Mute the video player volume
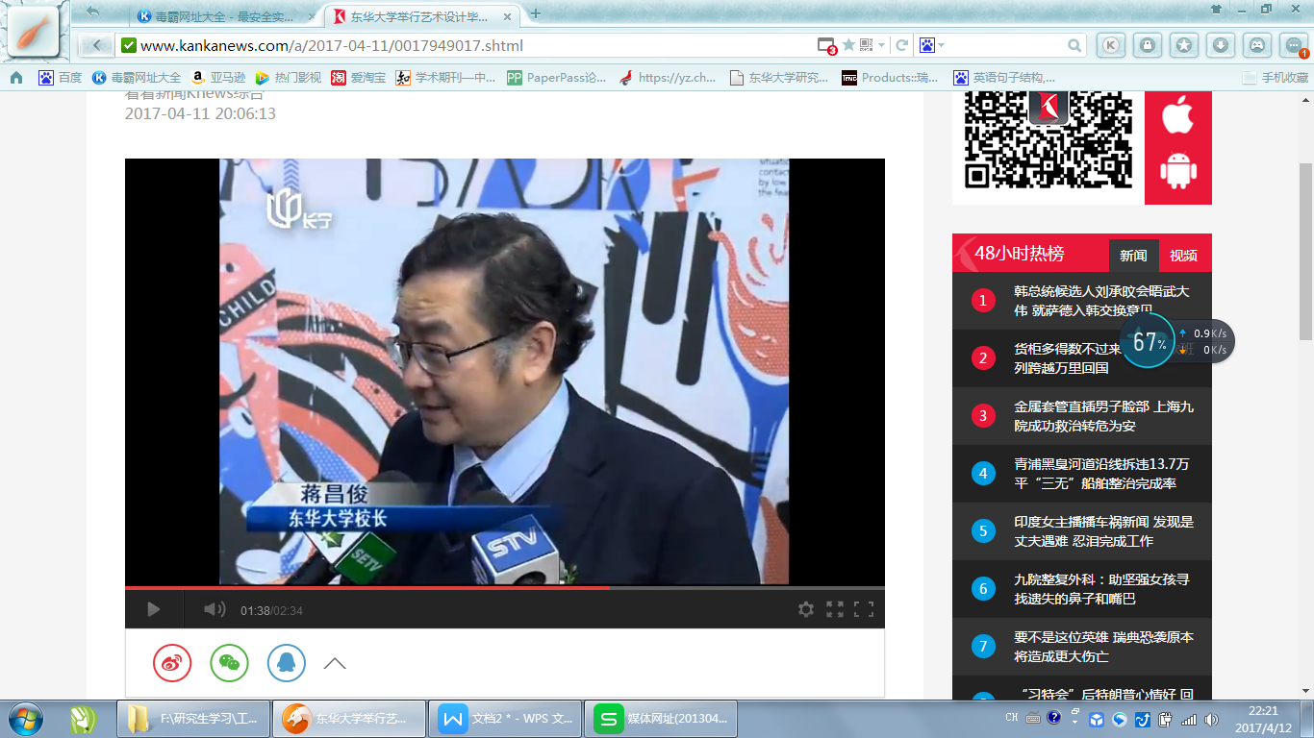This screenshot has width=1314, height=738. point(214,609)
